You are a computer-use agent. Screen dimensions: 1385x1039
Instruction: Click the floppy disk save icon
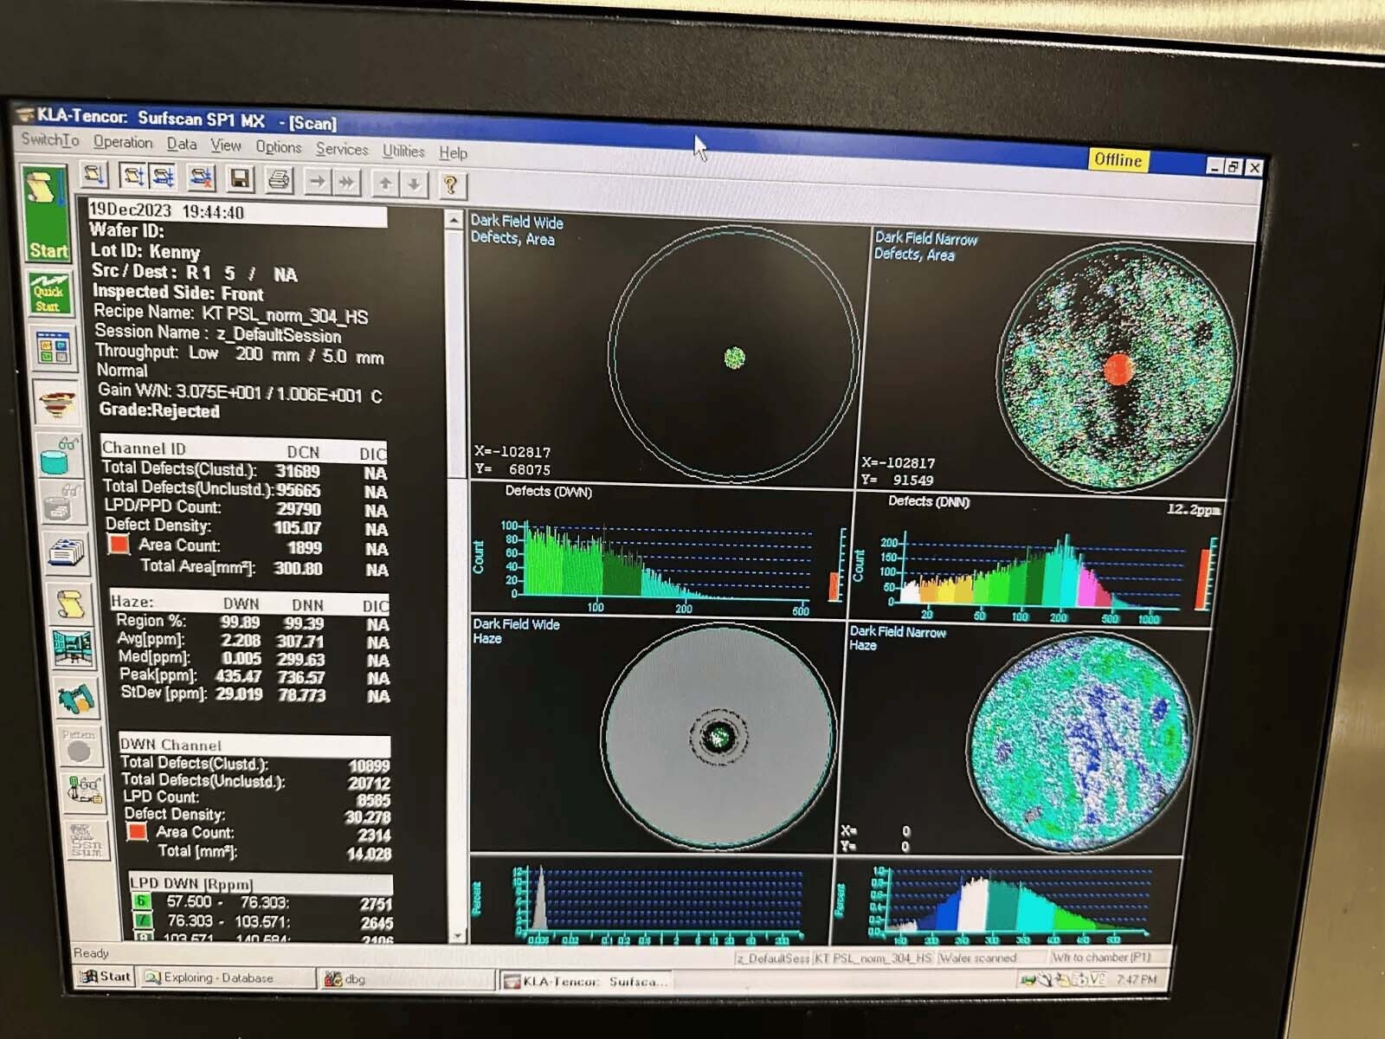[241, 178]
